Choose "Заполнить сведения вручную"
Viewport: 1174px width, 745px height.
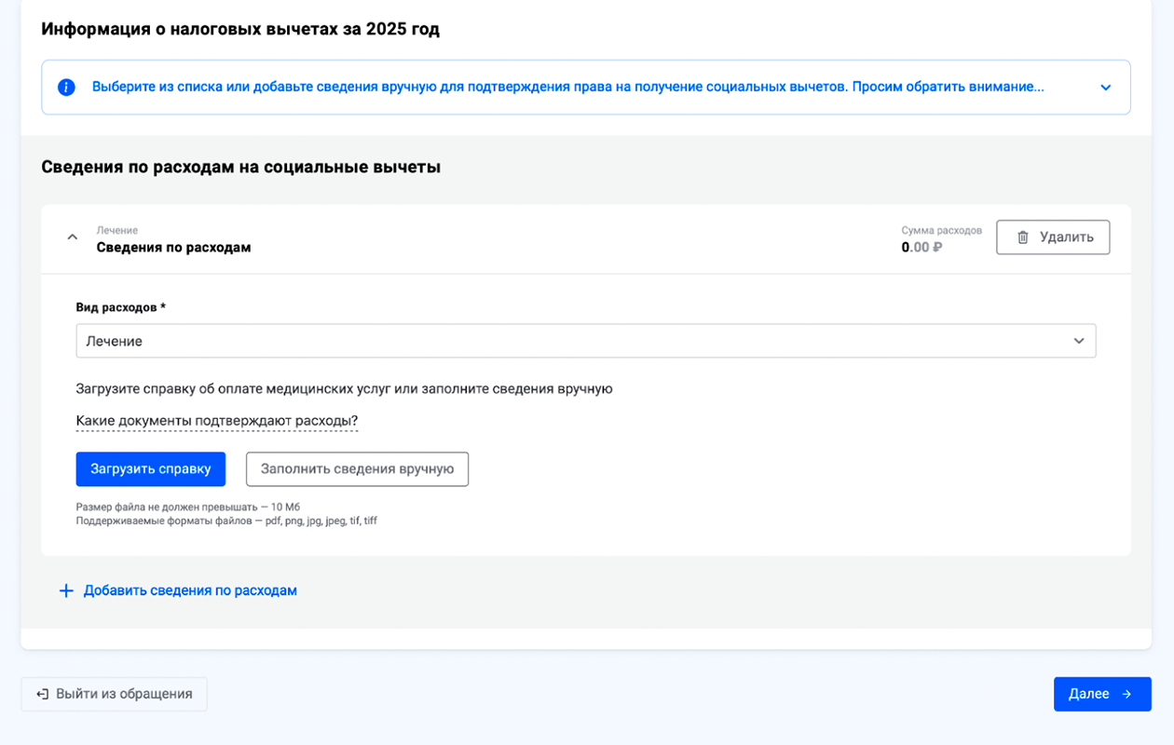[357, 469]
